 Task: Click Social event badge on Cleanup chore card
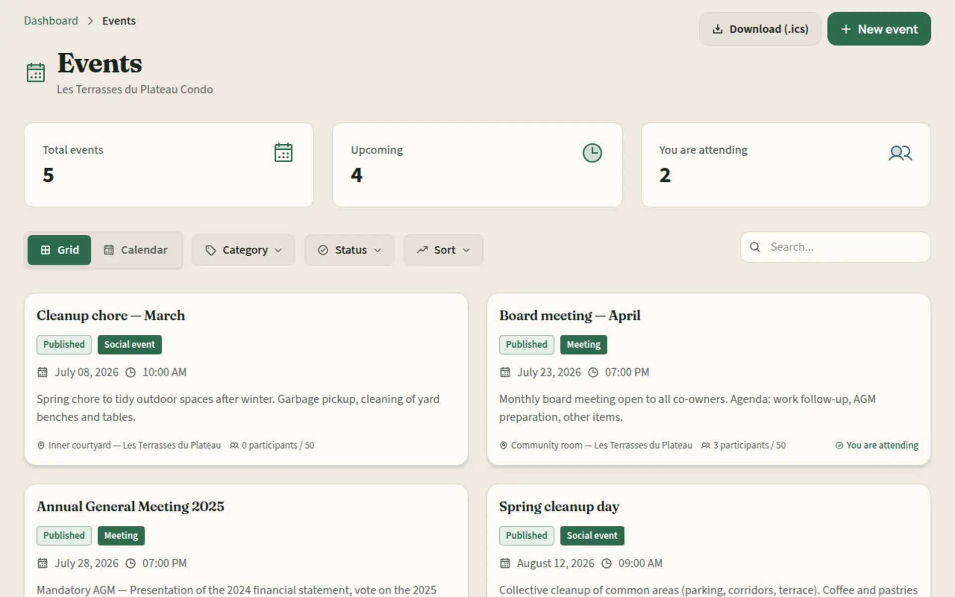pos(130,345)
